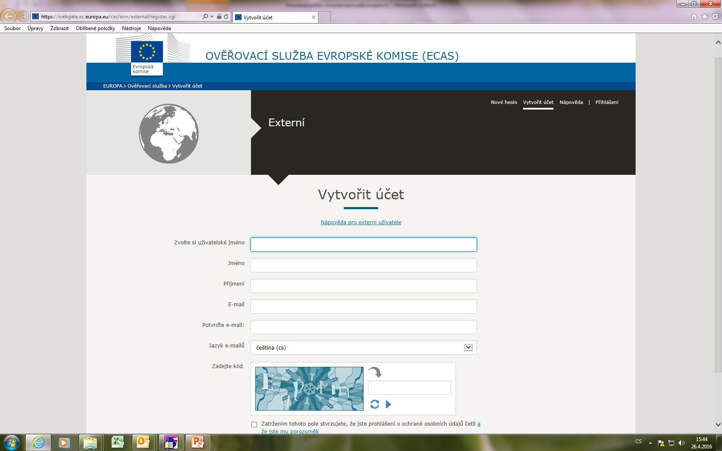Open Nápověda in site navigation
Image resolution: width=722 pixels, height=451 pixels.
571,102
